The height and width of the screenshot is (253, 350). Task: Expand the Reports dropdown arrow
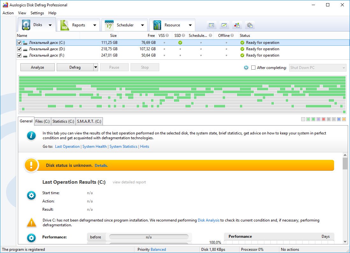click(95, 25)
